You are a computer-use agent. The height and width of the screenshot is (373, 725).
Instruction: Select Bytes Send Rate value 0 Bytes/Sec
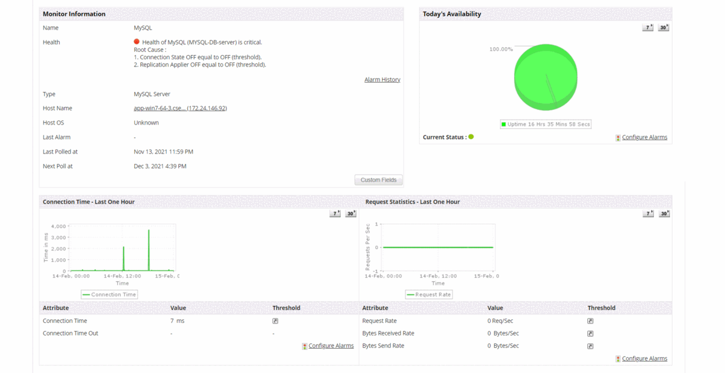[x=503, y=346]
